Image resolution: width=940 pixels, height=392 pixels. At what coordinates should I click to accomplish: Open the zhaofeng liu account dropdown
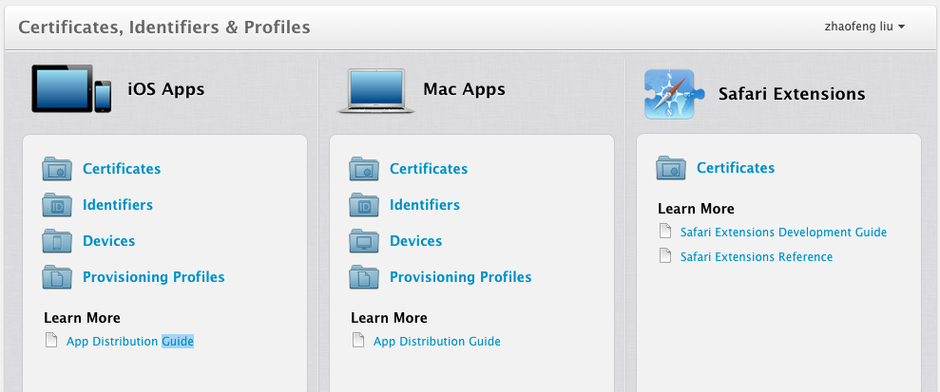pos(865,27)
